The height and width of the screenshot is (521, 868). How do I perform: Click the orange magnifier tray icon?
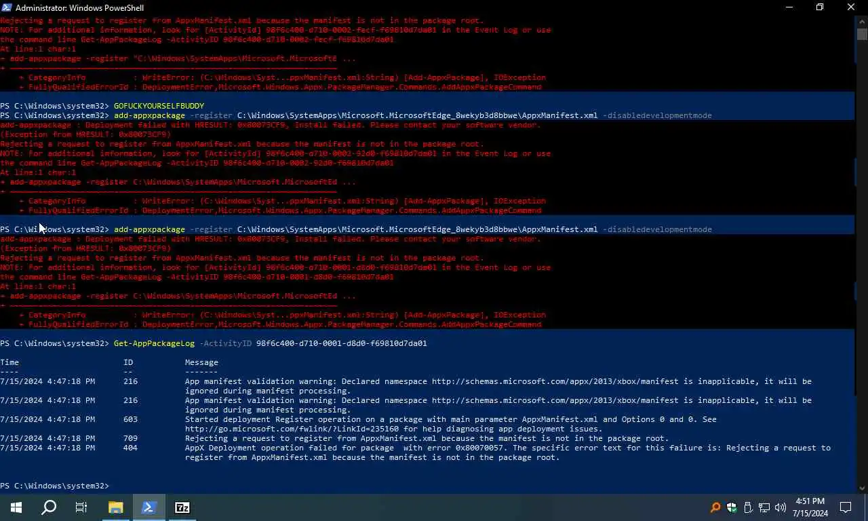point(715,507)
